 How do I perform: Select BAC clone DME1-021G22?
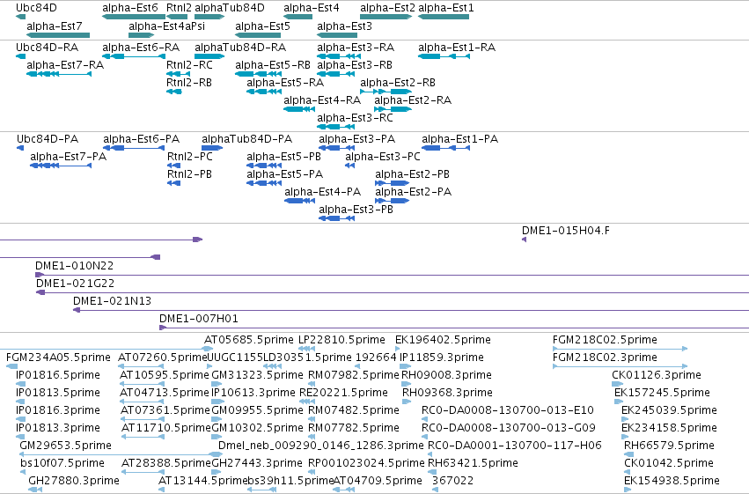pyautogui.click(x=393, y=292)
